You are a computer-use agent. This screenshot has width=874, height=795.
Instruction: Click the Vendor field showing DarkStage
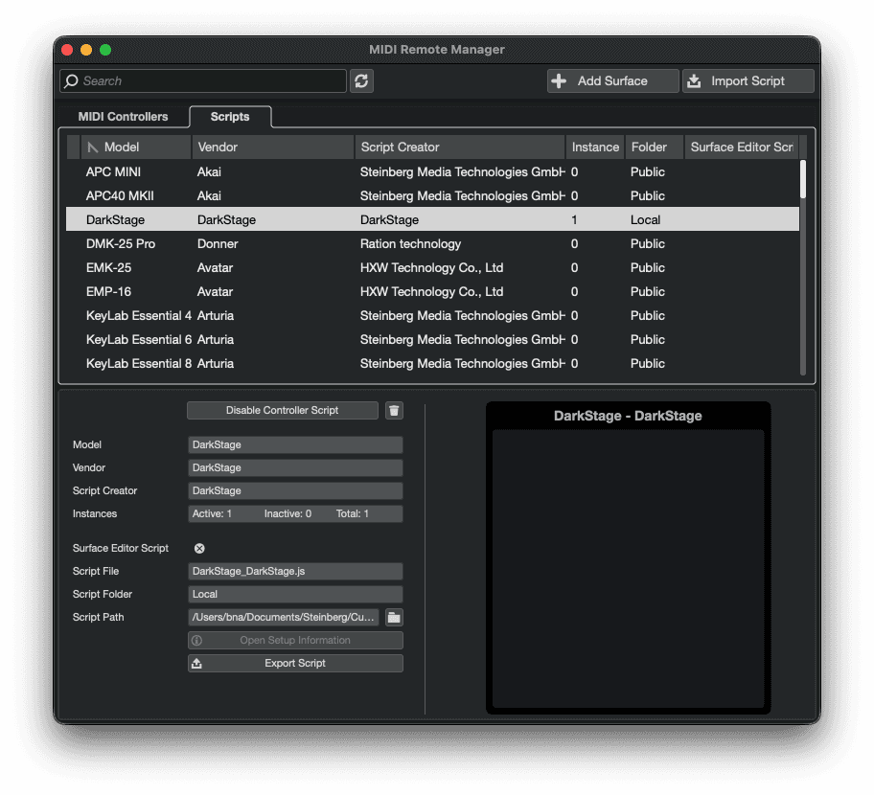(295, 468)
